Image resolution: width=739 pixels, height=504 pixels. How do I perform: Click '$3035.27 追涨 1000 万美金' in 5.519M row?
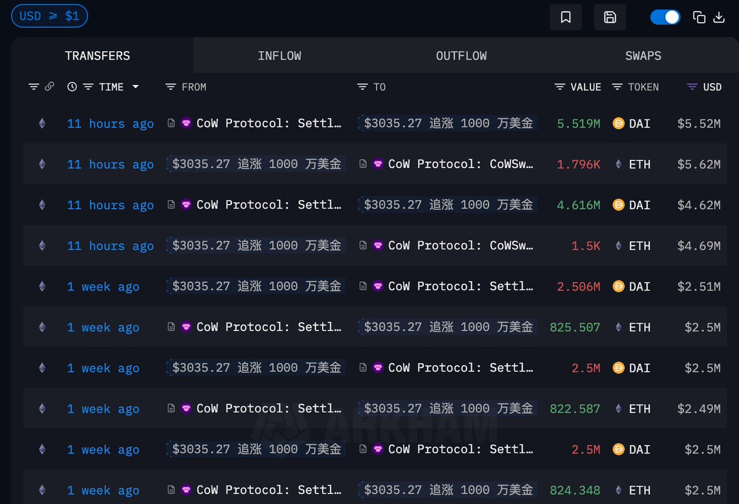(448, 123)
